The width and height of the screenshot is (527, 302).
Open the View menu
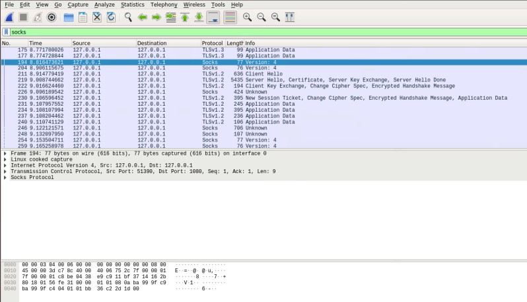pyautogui.click(x=42, y=5)
